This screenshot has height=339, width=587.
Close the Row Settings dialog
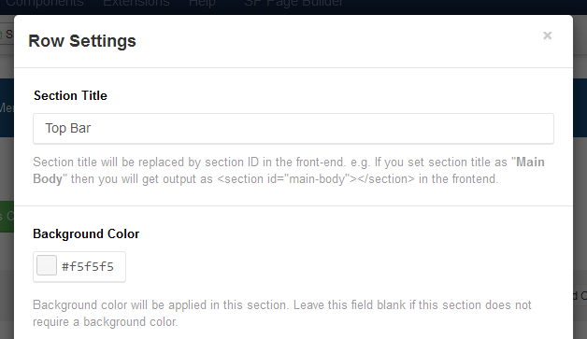[x=548, y=35]
